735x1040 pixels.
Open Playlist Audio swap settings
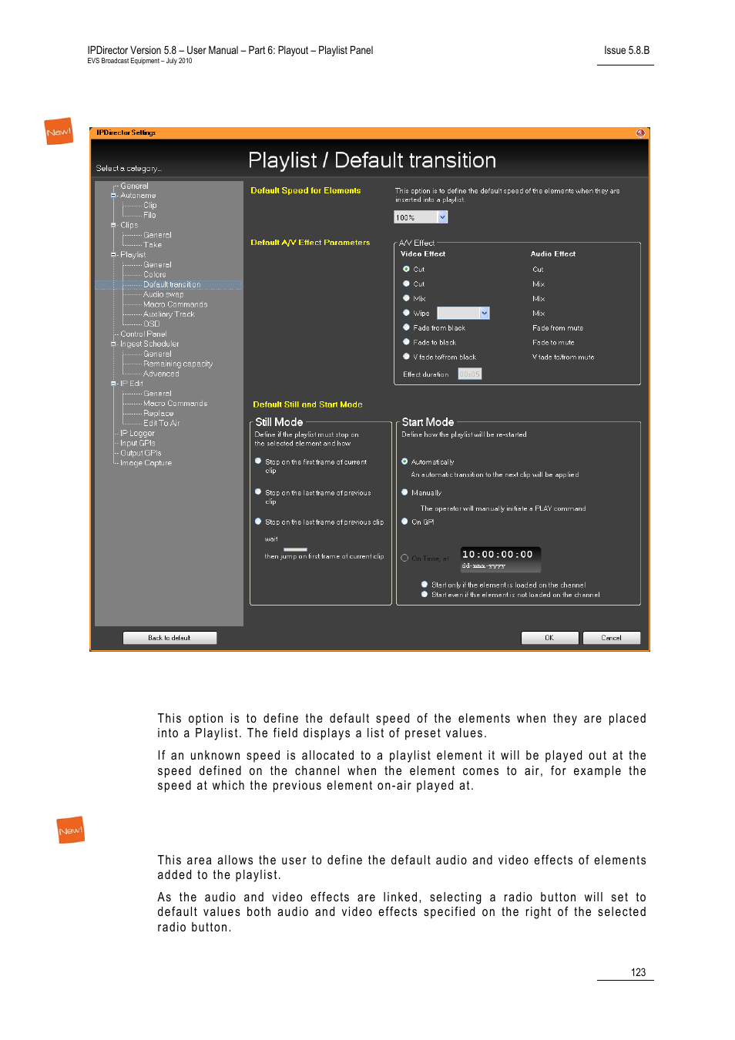click(x=163, y=294)
